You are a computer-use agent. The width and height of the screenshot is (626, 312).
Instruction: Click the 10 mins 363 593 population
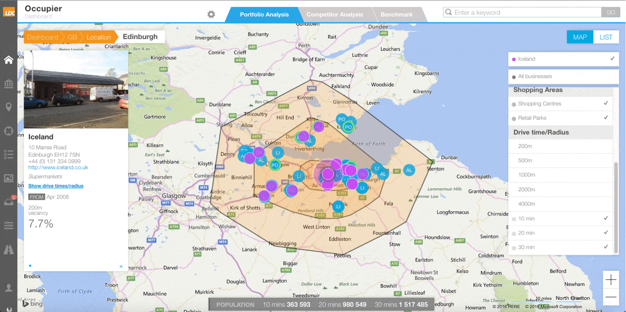(x=286, y=305)
